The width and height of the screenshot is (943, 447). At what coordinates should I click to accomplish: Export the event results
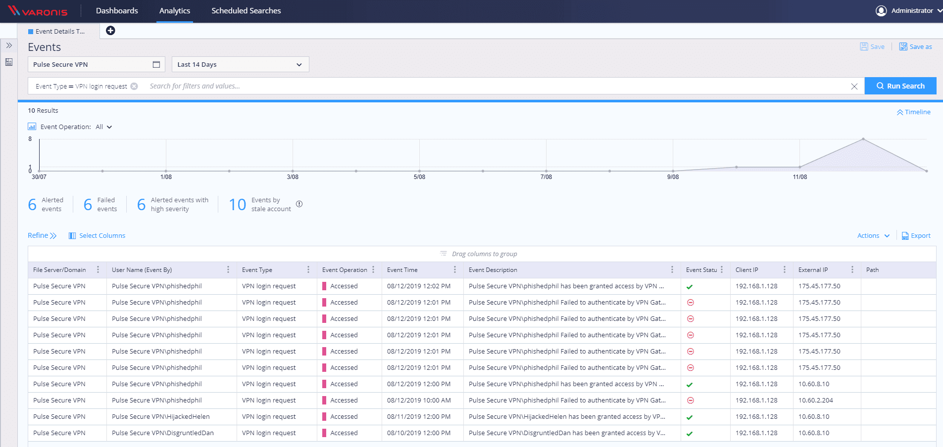[x=916, y=236]
